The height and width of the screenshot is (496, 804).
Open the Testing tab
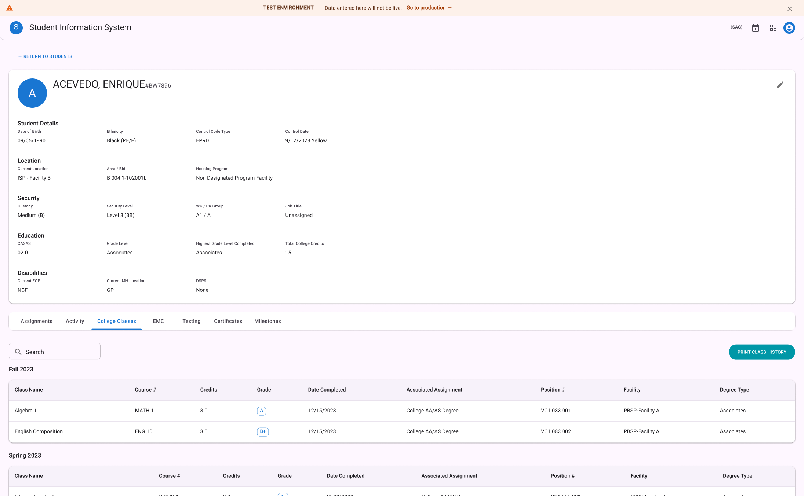tap(192, 321)
